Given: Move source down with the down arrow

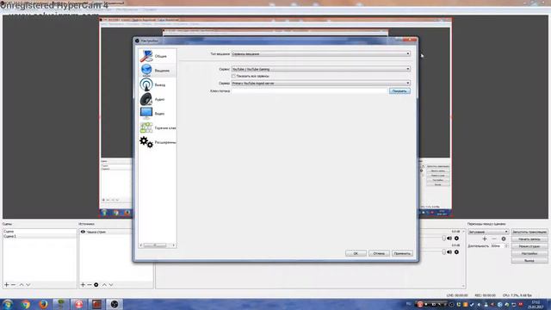Looking at the screenshot, I should click(111, 284).
